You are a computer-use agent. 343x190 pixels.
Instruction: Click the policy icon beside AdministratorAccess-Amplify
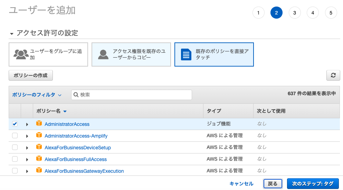point(39,135)
